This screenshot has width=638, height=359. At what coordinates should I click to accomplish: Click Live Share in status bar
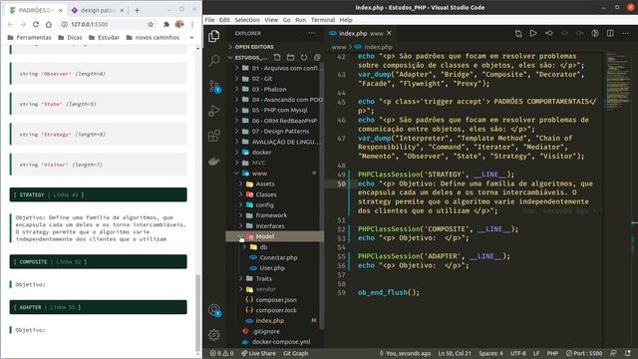pos(258,353)
